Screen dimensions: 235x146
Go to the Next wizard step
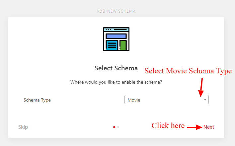click(209, 127)
